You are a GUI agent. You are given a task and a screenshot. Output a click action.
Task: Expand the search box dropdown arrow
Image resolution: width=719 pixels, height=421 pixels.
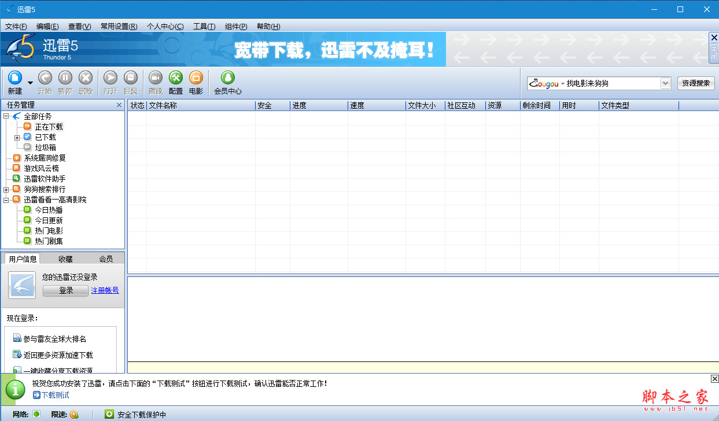pos(665,83)
